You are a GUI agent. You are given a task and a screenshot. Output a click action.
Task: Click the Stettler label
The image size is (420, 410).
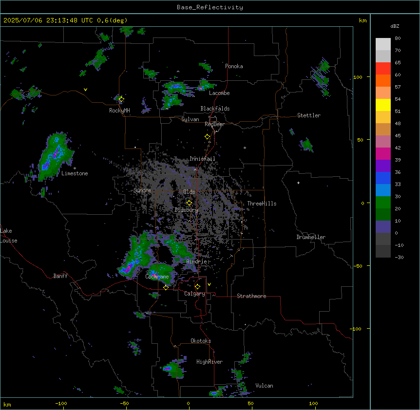(309, 115)
